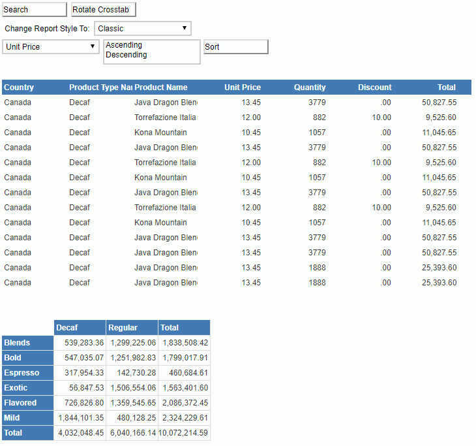
Task: Click the value 1,506,554.06 in Exotic row
Action: point(133,388)
